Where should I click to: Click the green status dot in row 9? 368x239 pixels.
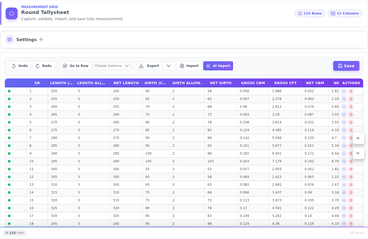click(x=9, y=154)
